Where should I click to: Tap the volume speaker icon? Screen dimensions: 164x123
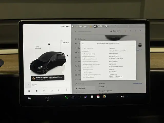click(122, 96)
